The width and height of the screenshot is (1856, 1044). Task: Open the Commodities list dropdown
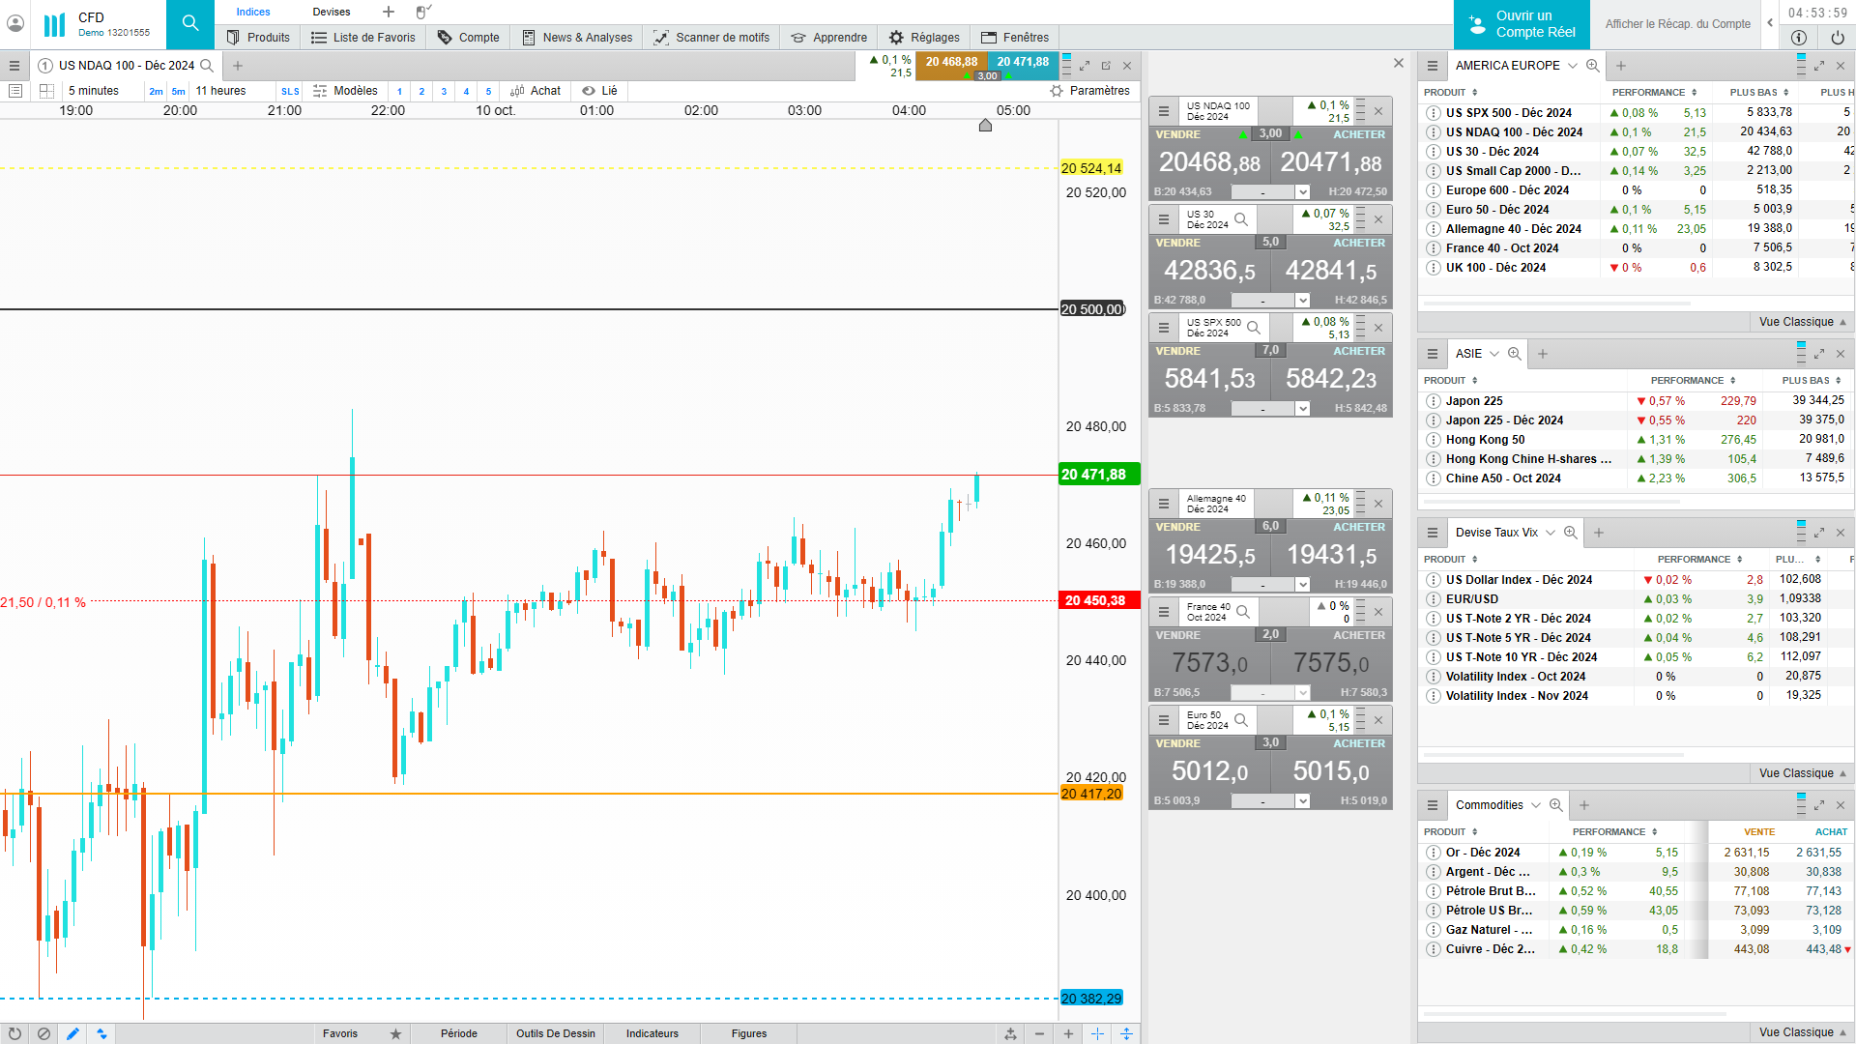pos(1535,805)
